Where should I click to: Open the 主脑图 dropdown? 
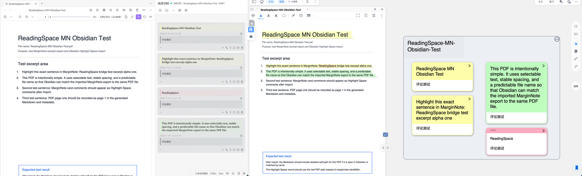(x=293, y=2)
